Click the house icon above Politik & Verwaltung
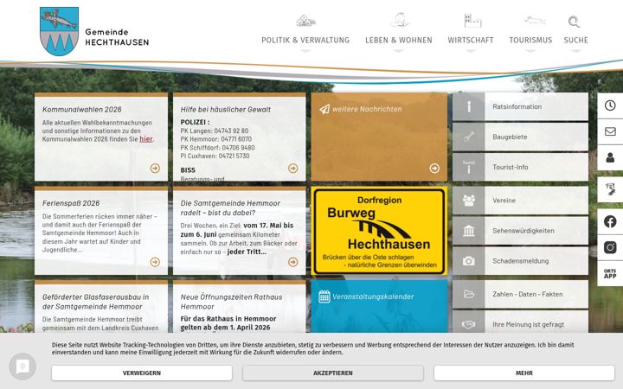623x389 pixels. coord(305,20)
